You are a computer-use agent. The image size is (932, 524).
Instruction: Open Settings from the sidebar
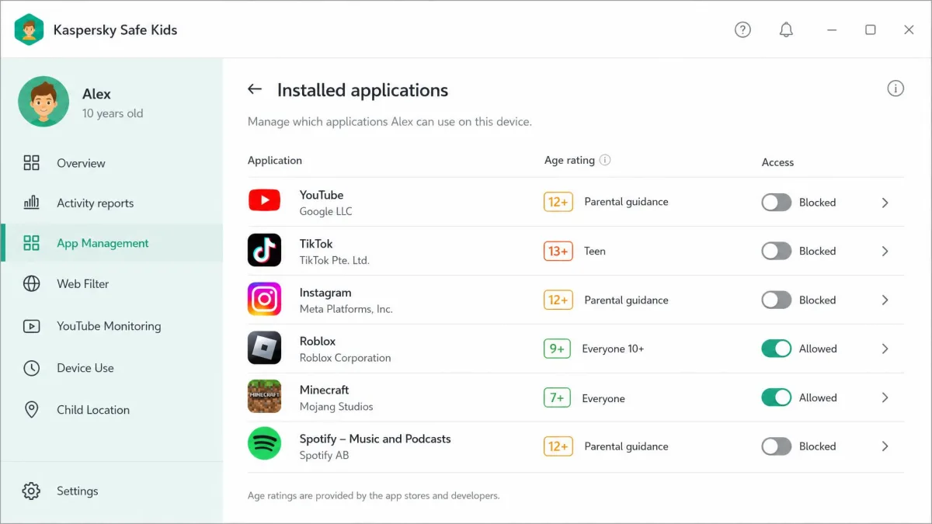click(112, 491)
